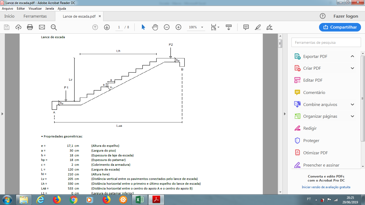Open the find text magnifier tool
The width and height of the screenshot is (365, 205).
[x=54, y=27]
